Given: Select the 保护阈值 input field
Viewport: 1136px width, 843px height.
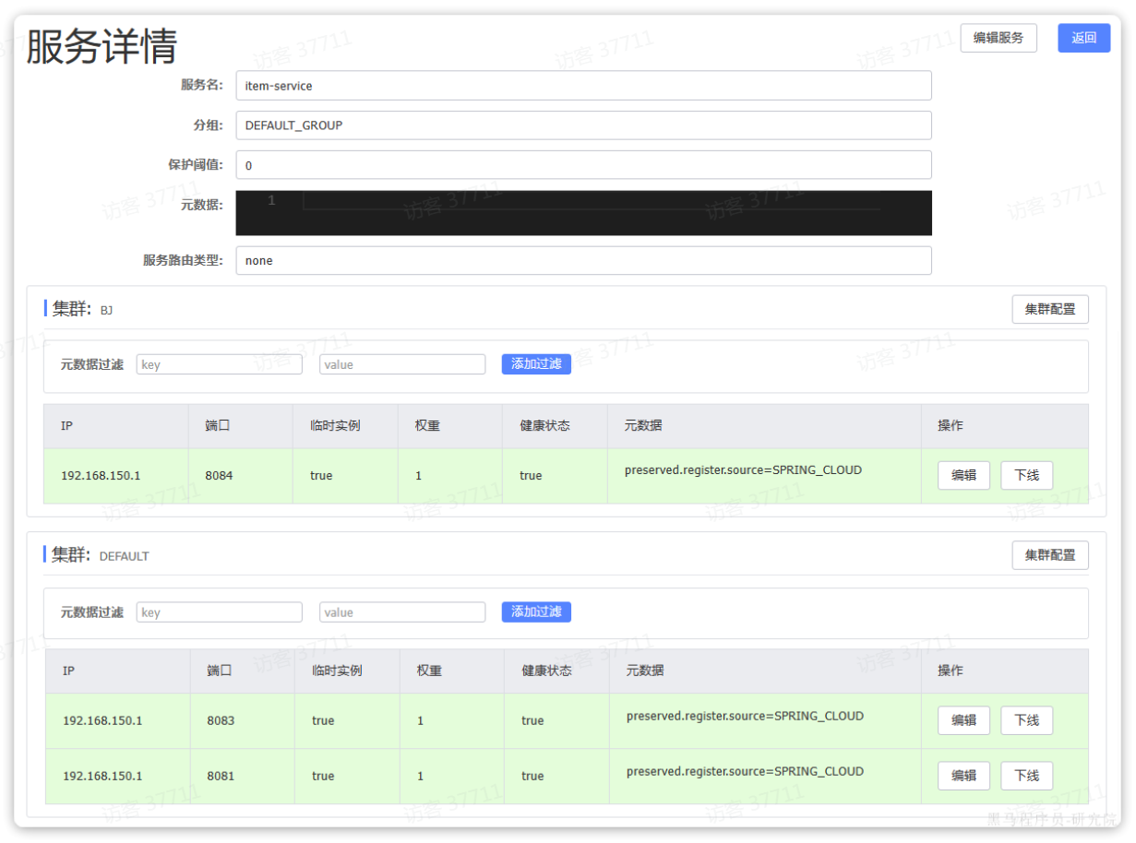Looking at the screenshot, I should click(x=583, y=165).
